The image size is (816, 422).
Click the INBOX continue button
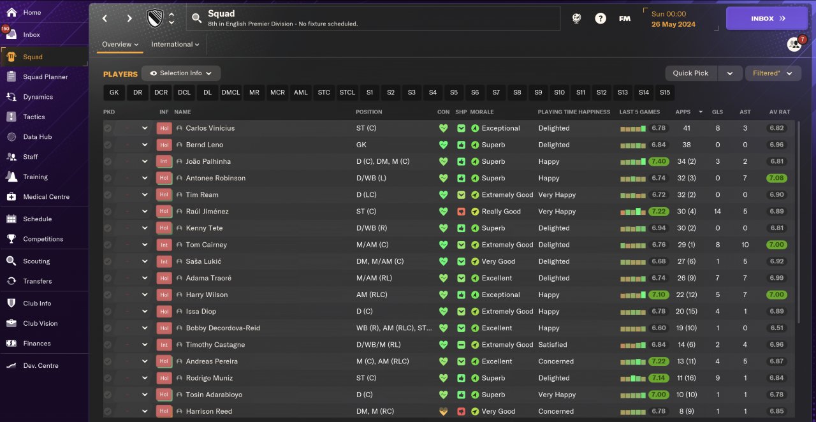[766, 18]
